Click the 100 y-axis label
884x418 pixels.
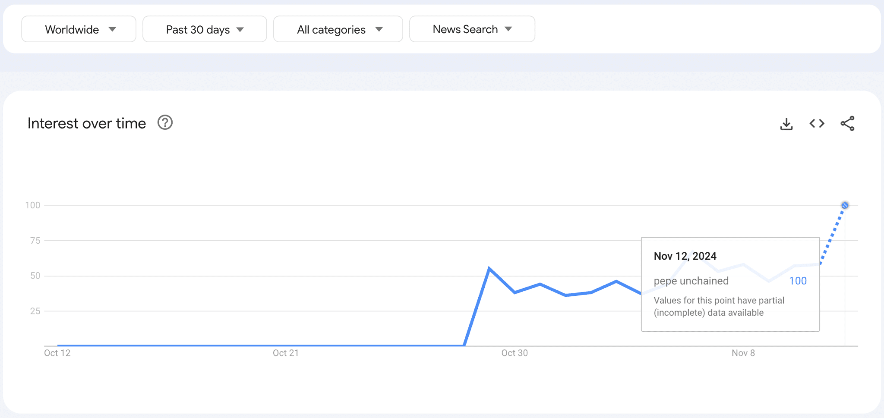33,205
